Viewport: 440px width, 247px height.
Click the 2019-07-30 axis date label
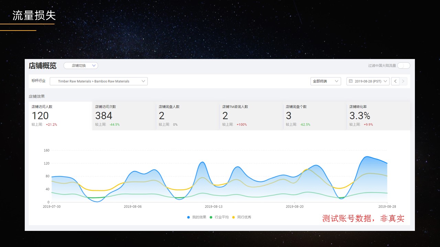pos(51,207)
